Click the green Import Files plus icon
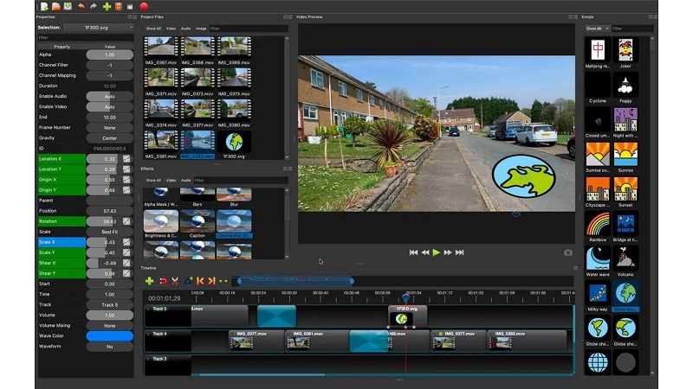Screen dimensions: 693x389 click(x=107, y=7)
